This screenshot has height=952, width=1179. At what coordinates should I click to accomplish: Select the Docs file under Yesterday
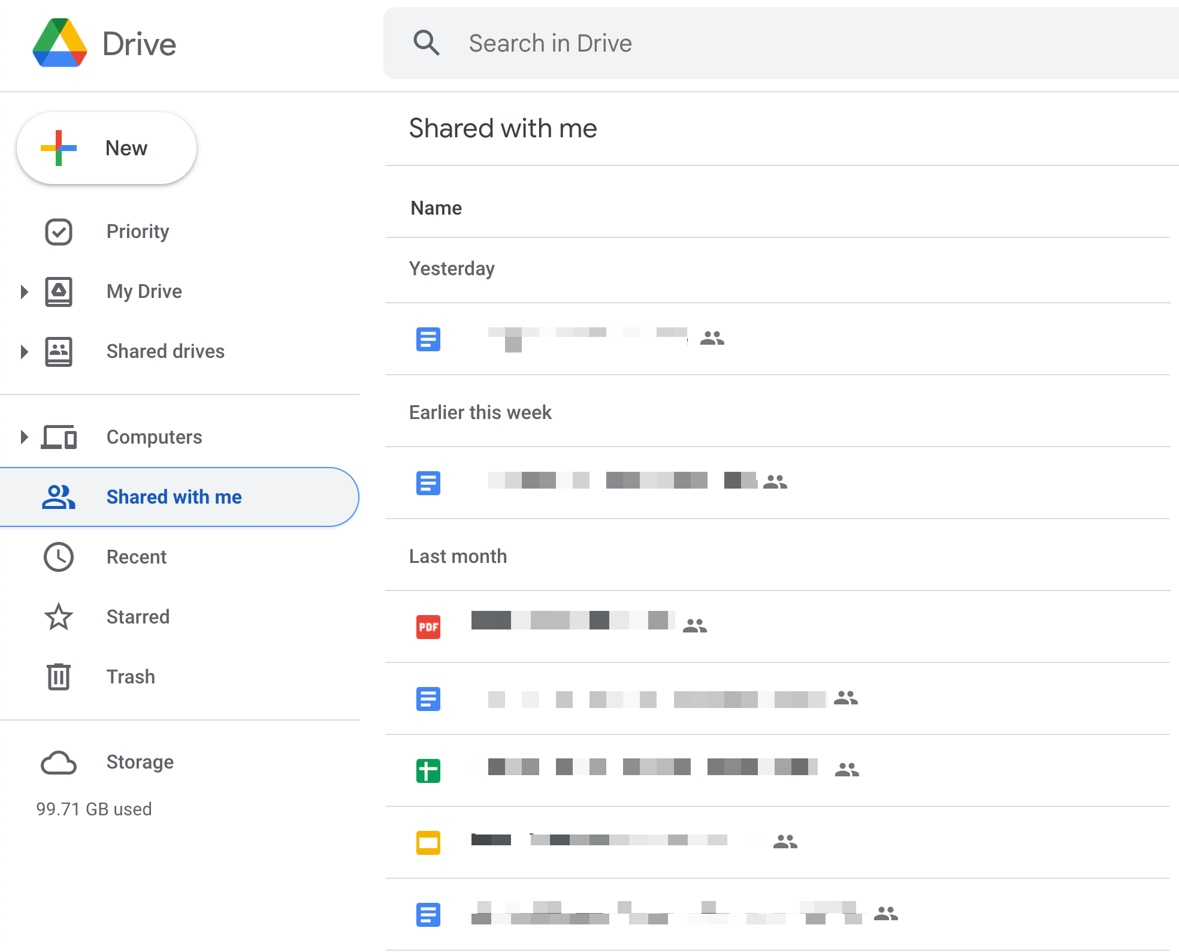(778, 339)
